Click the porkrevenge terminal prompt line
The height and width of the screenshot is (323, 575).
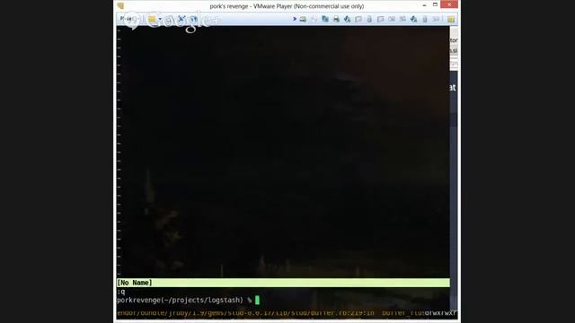tap(184, 301)
